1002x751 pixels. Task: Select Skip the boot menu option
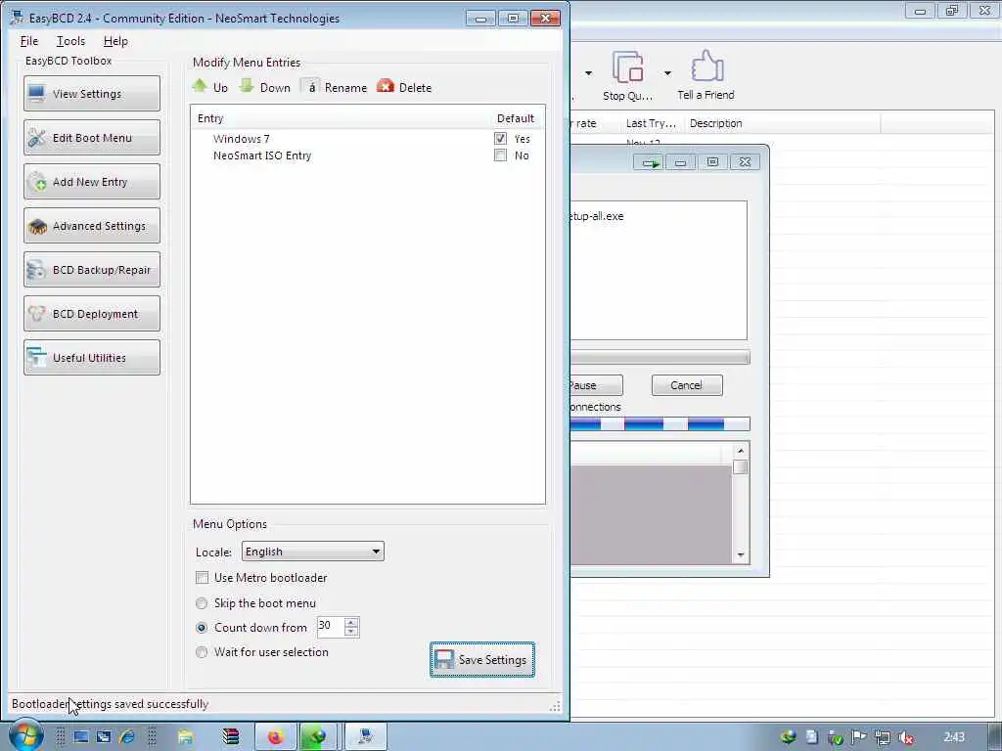click(202, 602)
